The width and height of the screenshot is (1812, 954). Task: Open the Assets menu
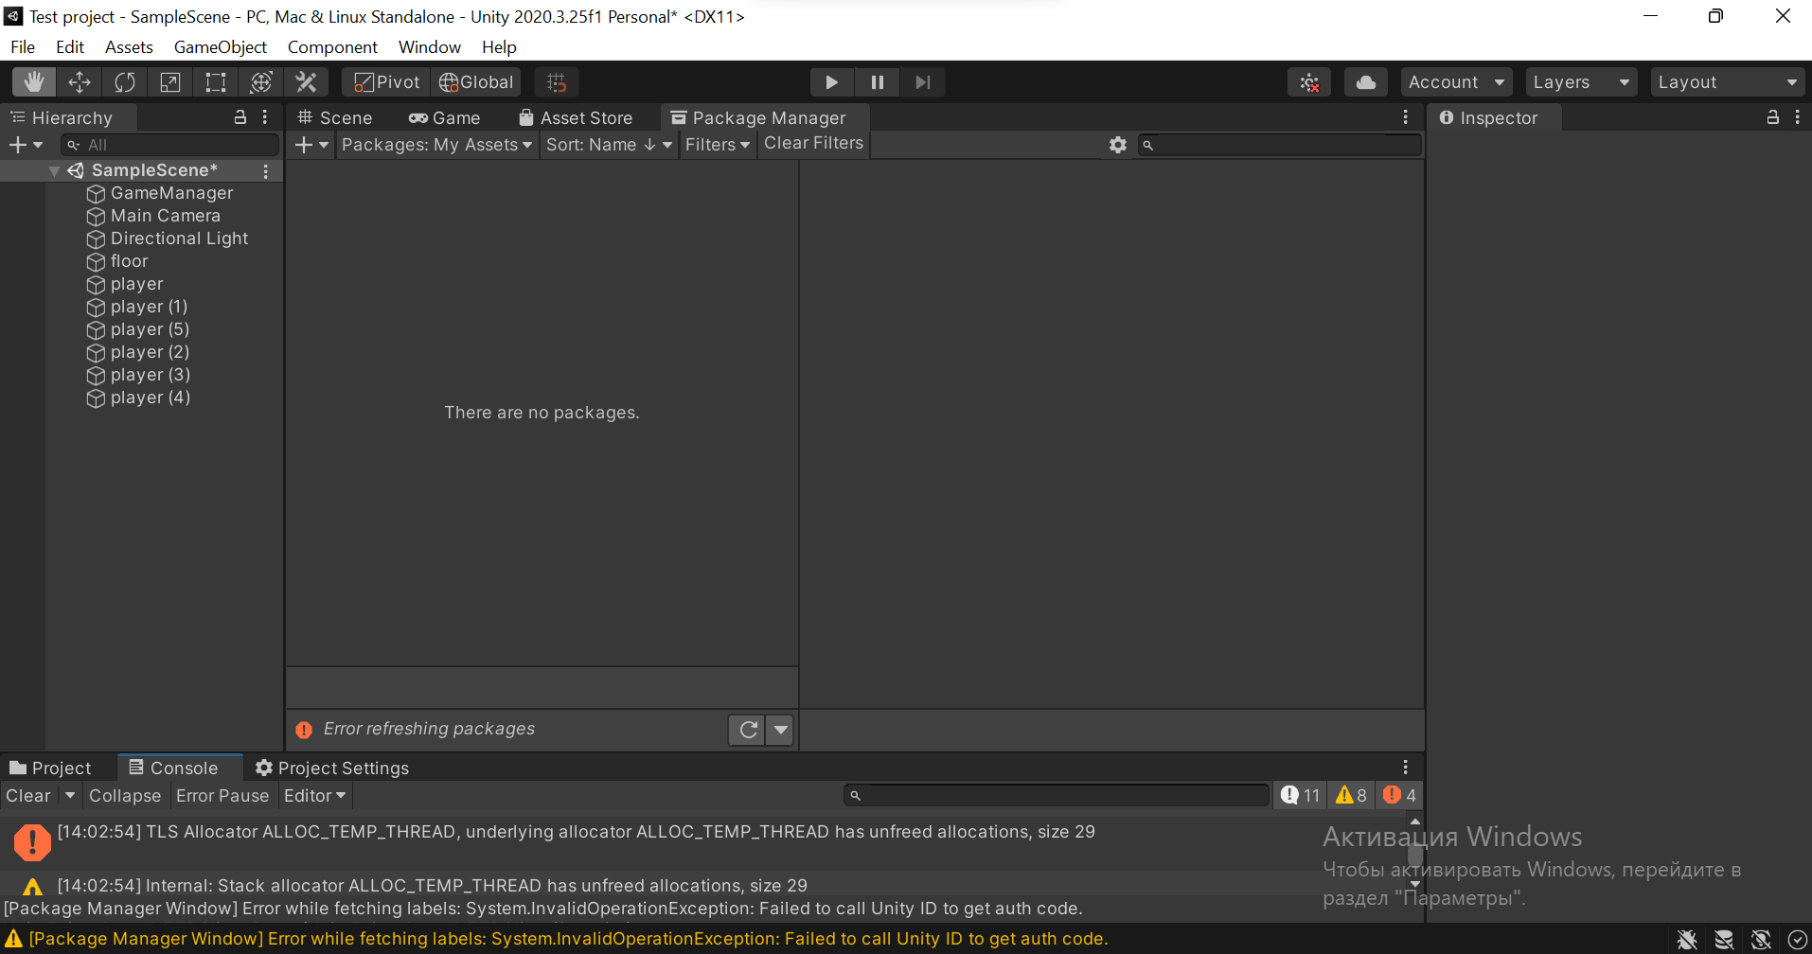[x=129, y=47]
